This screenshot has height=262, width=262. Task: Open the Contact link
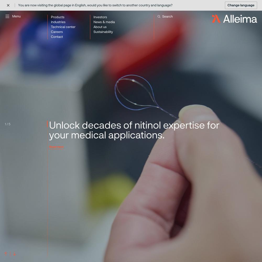point(57,37)
